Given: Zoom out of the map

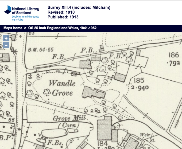Looking at the screenshot, I should point(6,45).
